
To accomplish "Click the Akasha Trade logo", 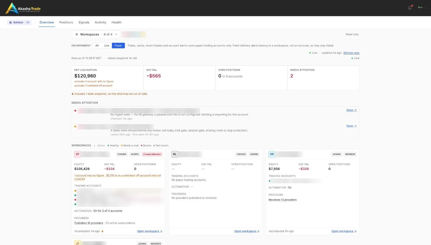I will (23, 8).
